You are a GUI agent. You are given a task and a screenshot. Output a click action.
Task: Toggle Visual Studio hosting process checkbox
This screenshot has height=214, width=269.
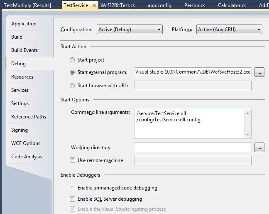tap(72, 209)
